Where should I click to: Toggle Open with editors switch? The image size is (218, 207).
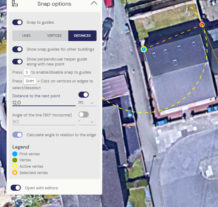[x=16, y=188]
